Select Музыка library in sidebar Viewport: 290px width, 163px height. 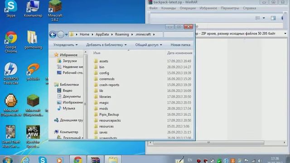coord(66,108)
